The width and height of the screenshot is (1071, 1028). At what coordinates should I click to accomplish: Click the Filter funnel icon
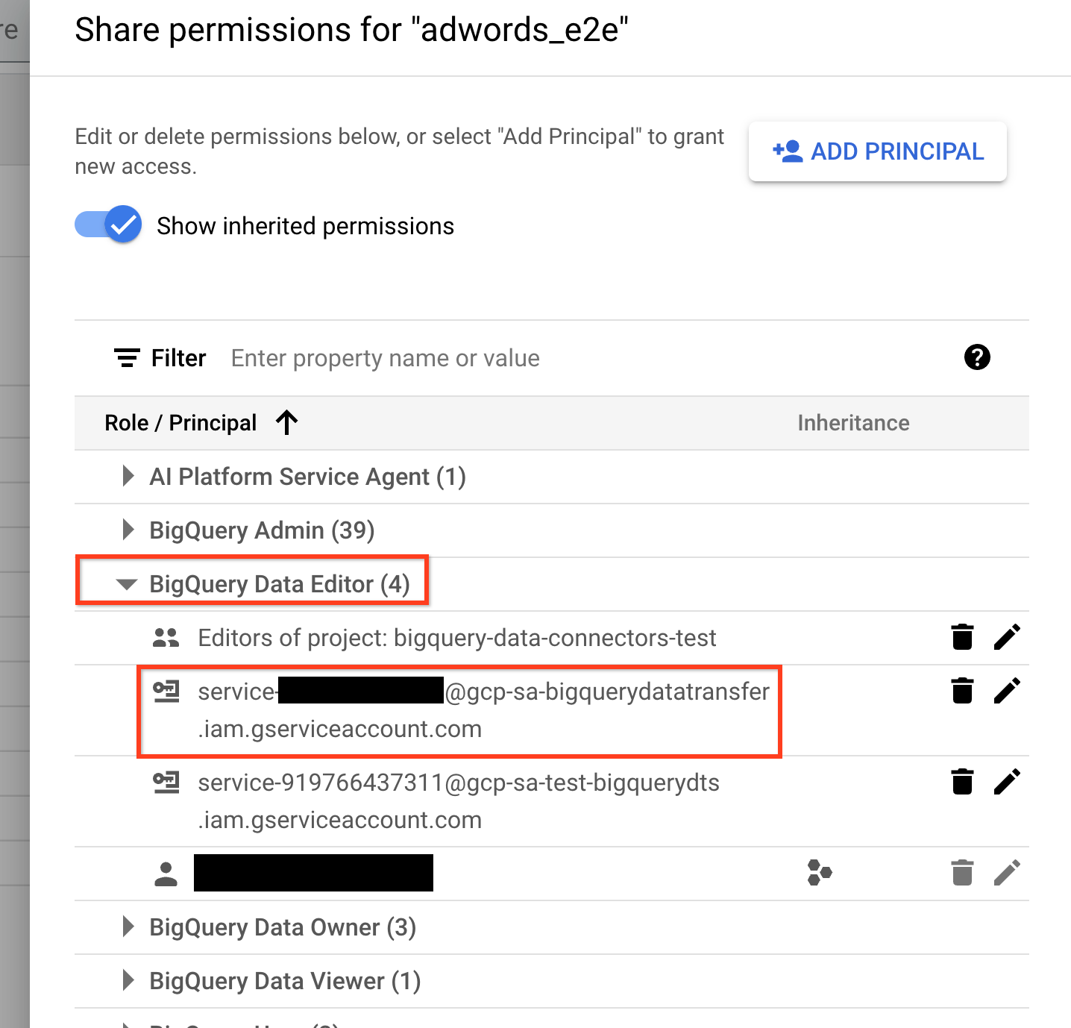(x=126, y=357)
